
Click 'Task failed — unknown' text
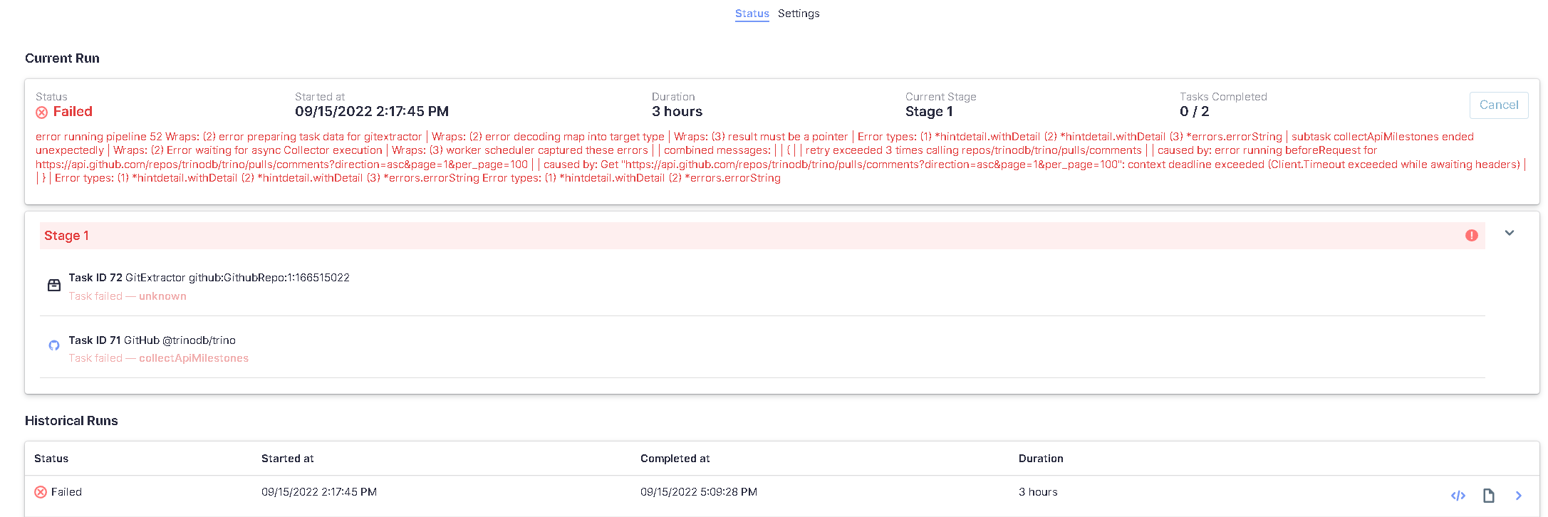128,296
